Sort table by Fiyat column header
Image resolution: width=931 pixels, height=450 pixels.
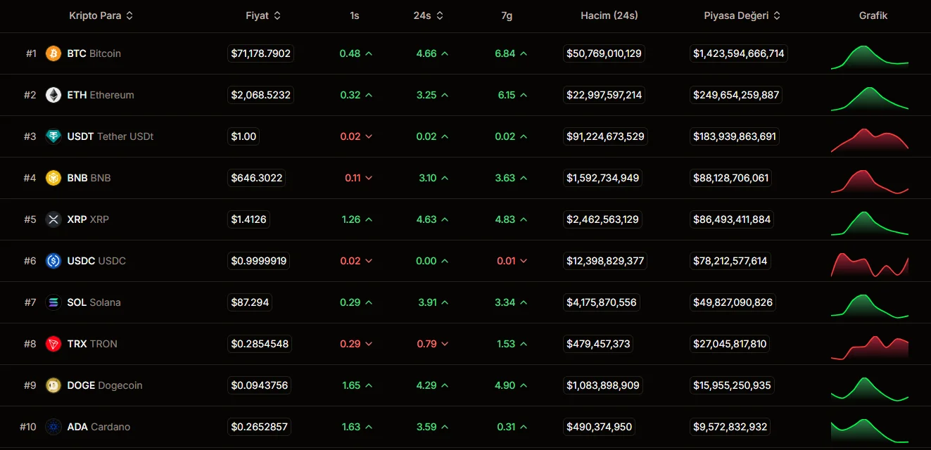263,15
